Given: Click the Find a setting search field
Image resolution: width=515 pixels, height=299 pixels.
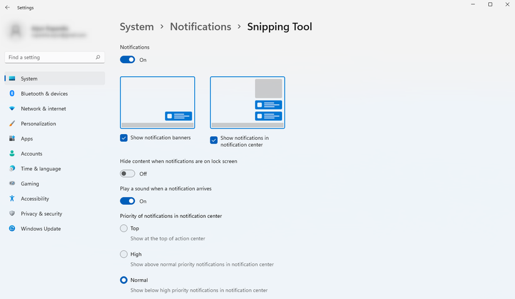Looking at the screenshot, I should [50, 57].
